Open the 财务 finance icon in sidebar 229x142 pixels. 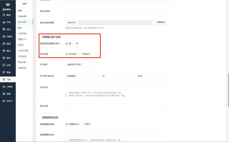coord(4,58)
